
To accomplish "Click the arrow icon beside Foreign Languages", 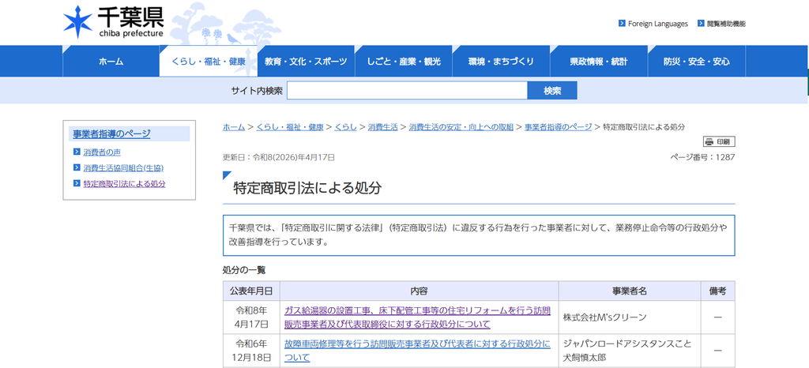I will 622,23.
